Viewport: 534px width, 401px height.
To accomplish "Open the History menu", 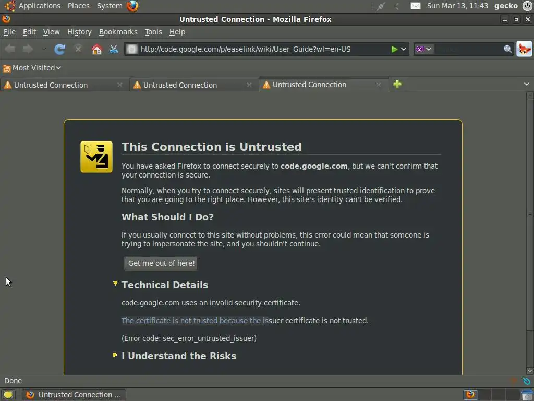I will point(79,32).
